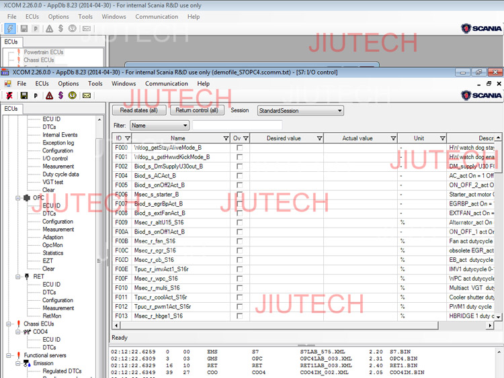Tick override checkbox for F001 Wdog_s_getHwwdKickMode_B
This screenshot has height=378, width=504.
(239, 157)
